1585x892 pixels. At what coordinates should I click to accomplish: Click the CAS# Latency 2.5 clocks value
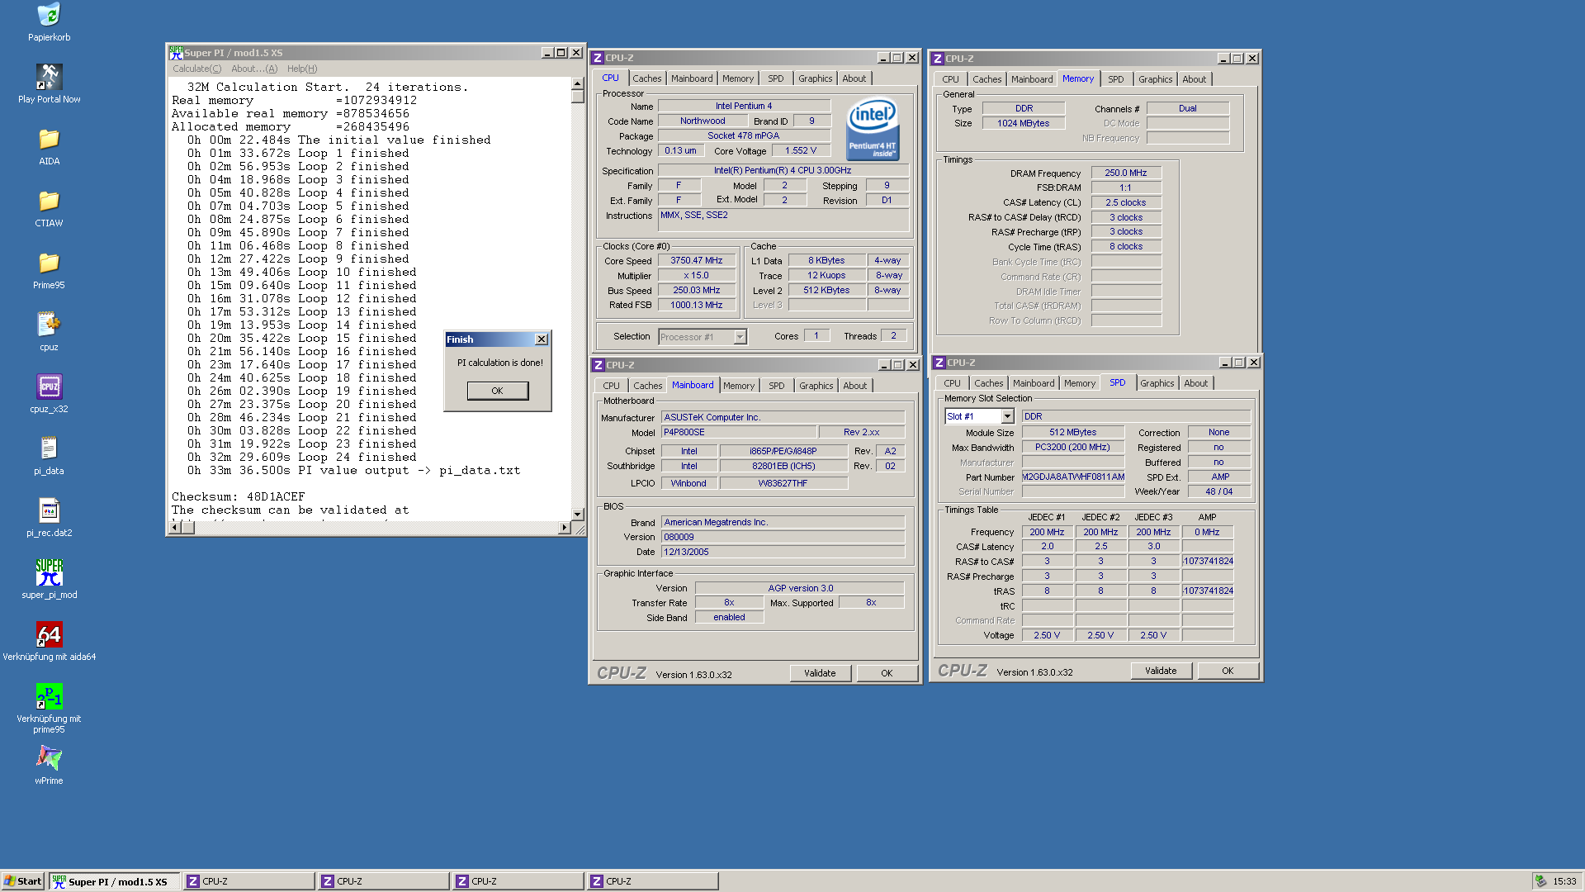[1126, 203]
